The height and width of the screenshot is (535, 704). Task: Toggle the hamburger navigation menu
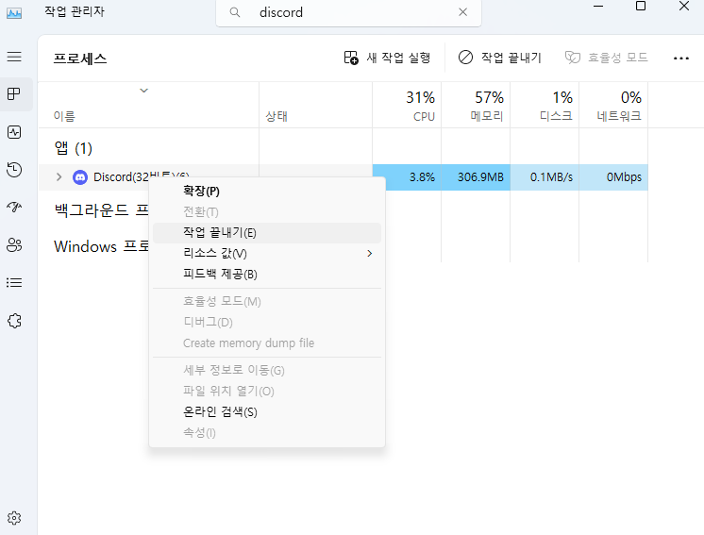tap(14, 57)
